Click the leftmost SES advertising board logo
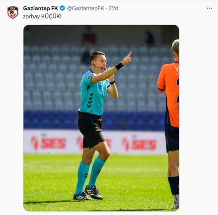218x215 pixels. click(48, 143)
